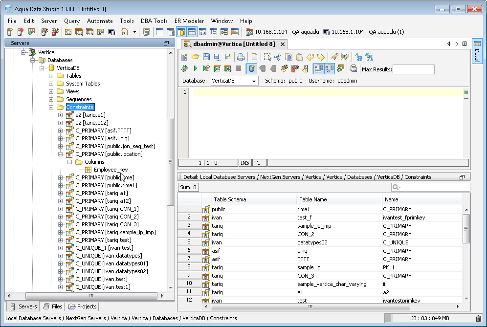Click the Save As icon

tap(217, 57)
